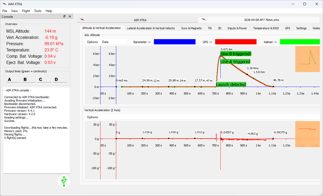The height and width of the screenshot is (196, 323).
Task: Click output line C button
Action: coord(44,79)
